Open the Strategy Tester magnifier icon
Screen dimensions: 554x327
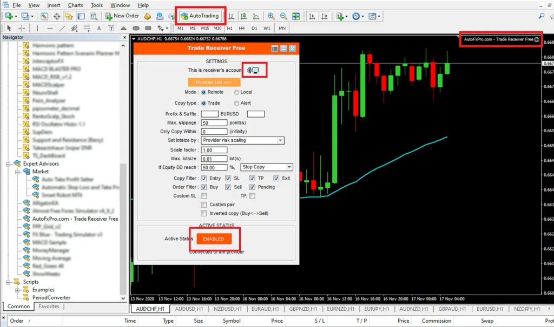coord(93,16)
